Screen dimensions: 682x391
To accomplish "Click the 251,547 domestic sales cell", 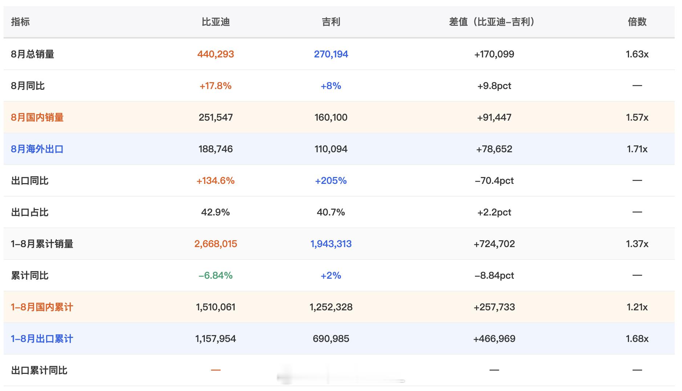I will pos(216,117).
